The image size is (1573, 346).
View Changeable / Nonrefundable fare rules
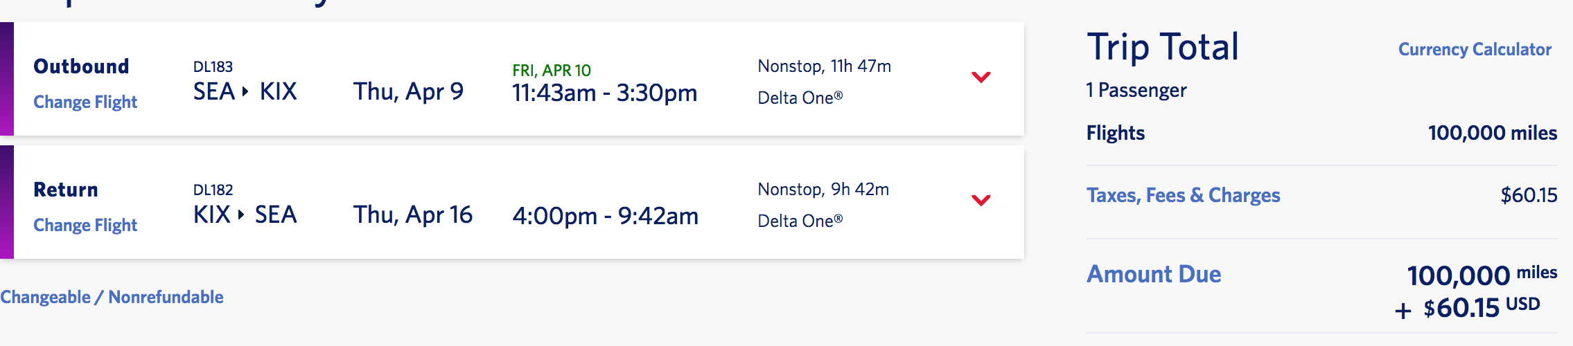[112, 298]
